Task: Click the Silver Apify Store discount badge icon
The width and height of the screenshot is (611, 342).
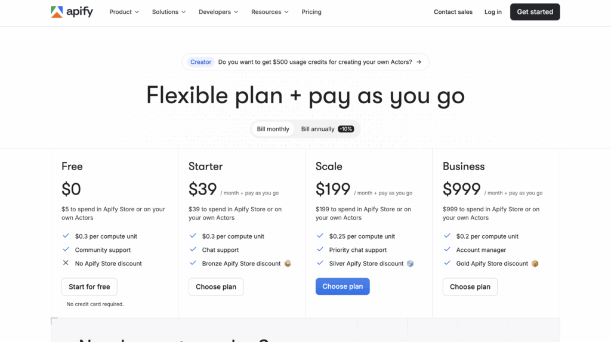Action: tap(410, 264)
